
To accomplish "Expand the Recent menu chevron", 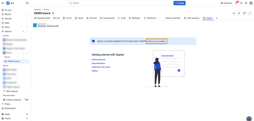I will pos(27,14).
